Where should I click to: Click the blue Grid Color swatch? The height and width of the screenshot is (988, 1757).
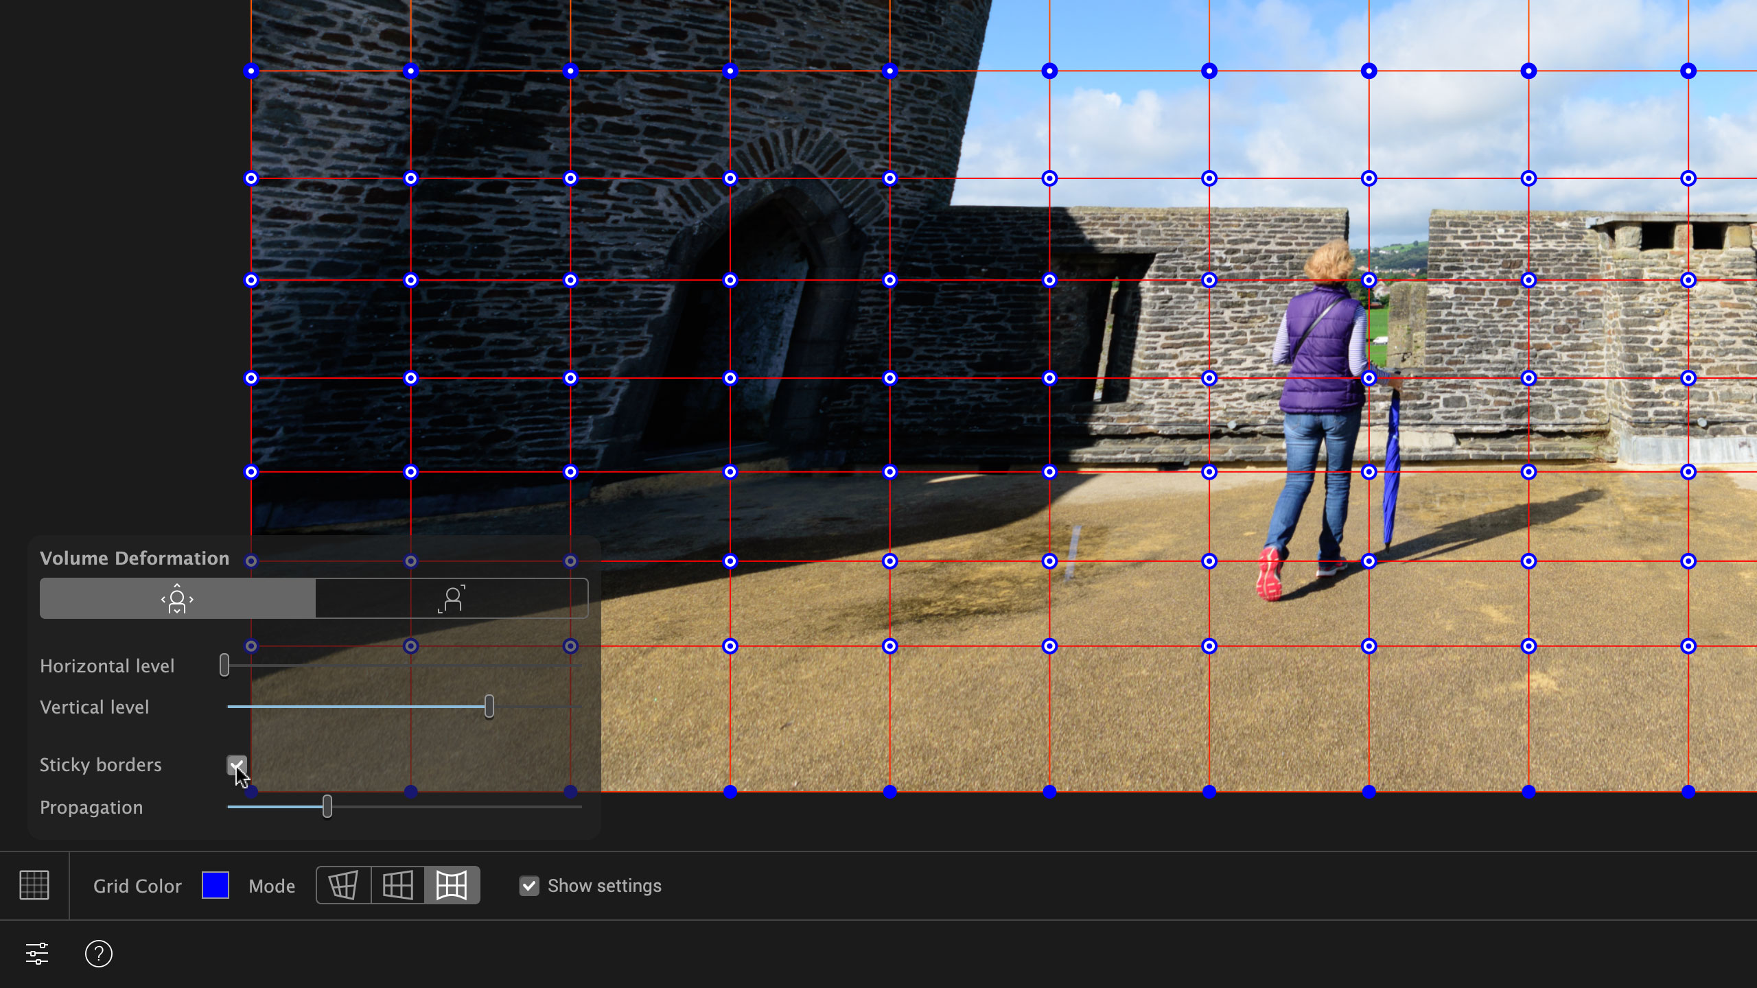tap(216, 885)
